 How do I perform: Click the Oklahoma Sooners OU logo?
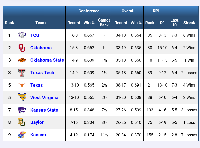click(x=22, y=48)
